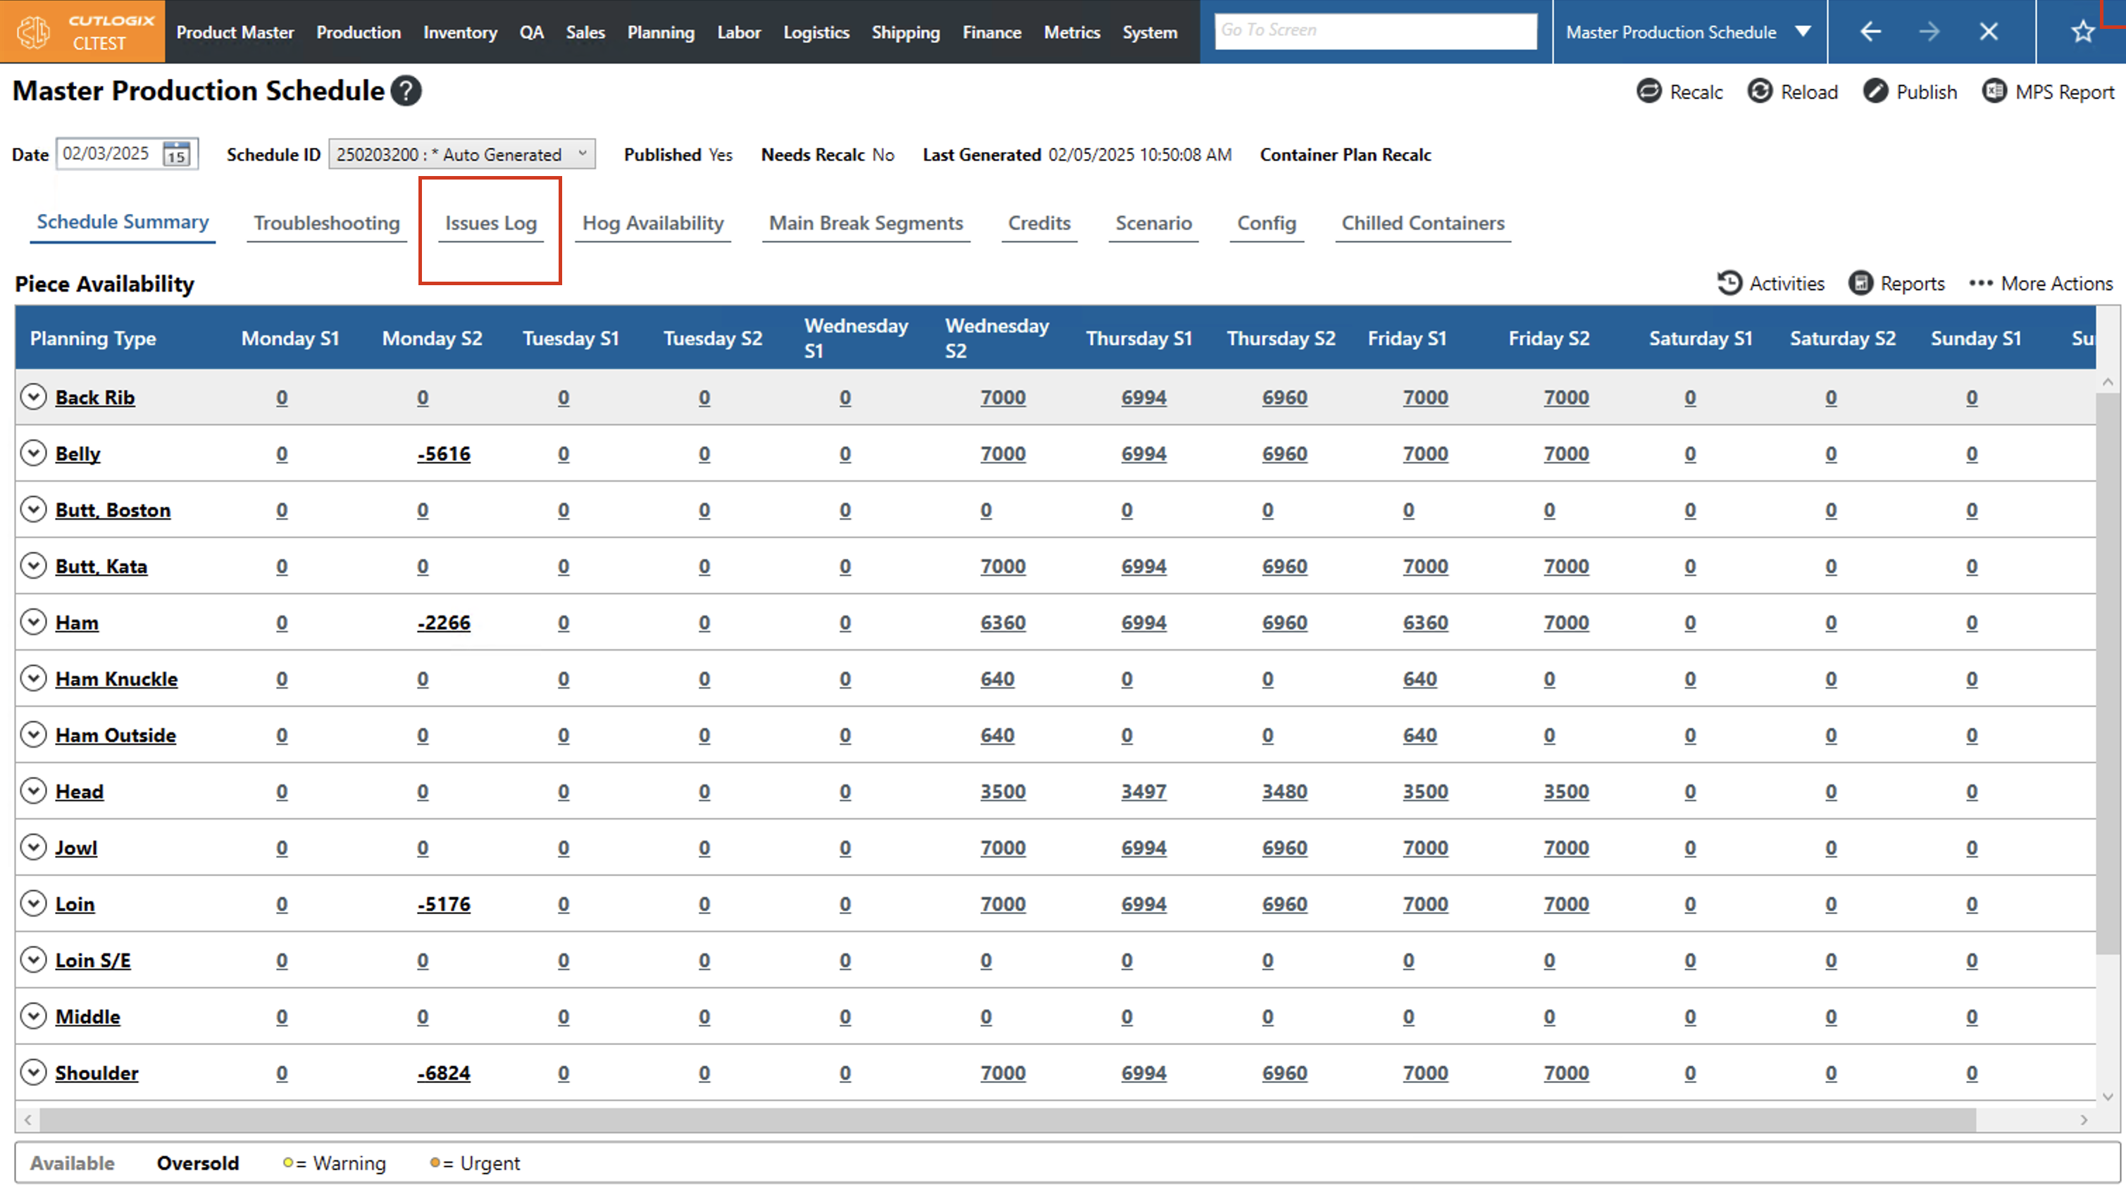
Task: Open the Schedule ID dropdown
Action: point(461,154)
